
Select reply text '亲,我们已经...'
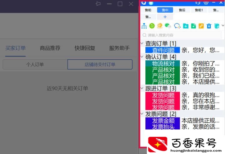(x=200, y=76)
